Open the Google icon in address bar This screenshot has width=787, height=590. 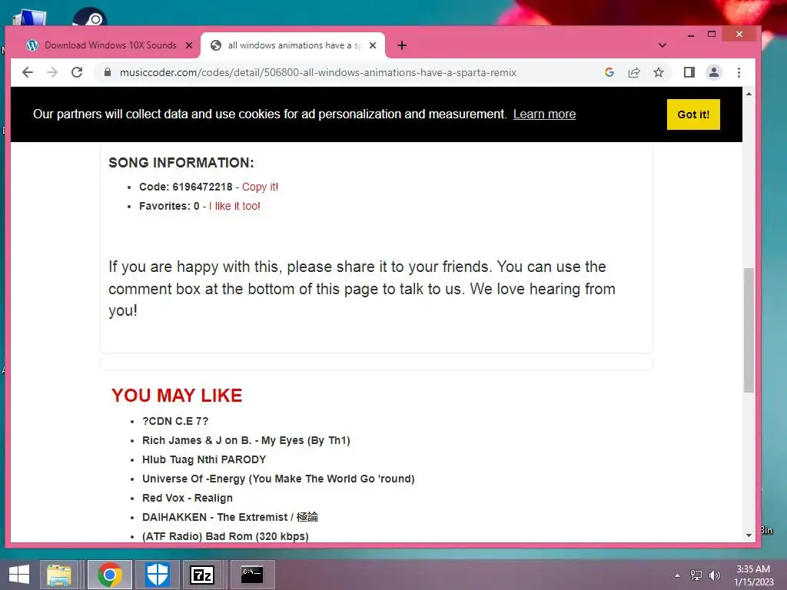click(x=609, y=72)
